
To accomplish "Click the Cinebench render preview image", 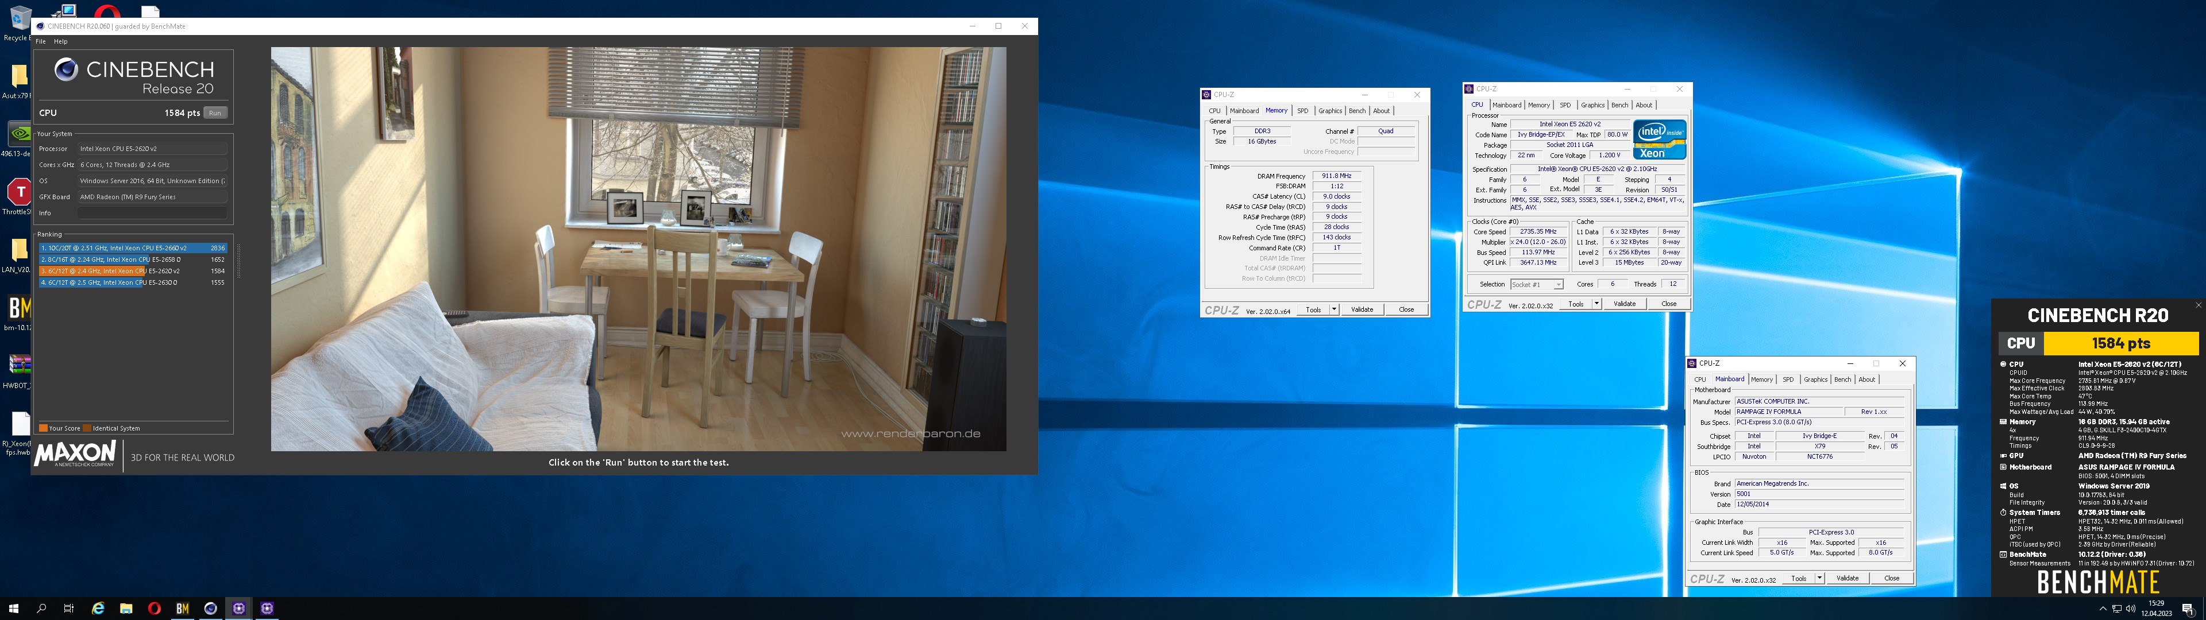I will click(638, 249).
